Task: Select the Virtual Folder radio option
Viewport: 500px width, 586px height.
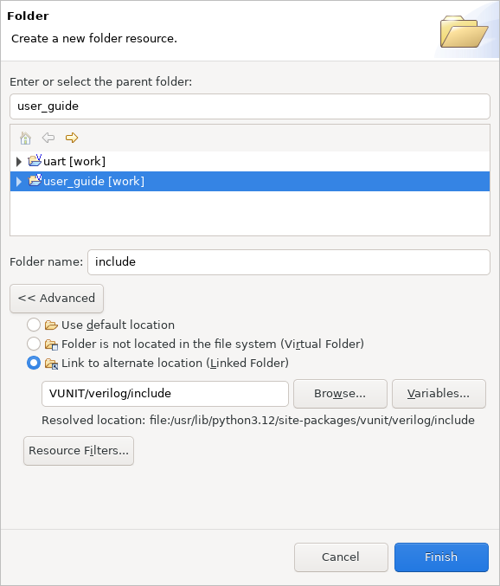Action: 34,344
